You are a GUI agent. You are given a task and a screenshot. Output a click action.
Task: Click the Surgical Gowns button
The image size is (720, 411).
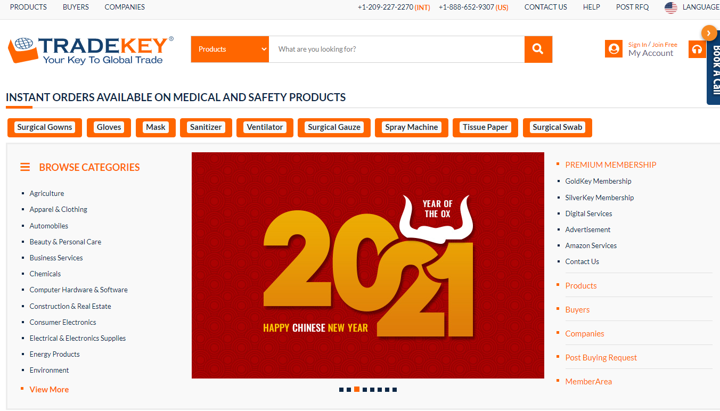(45, 127)
